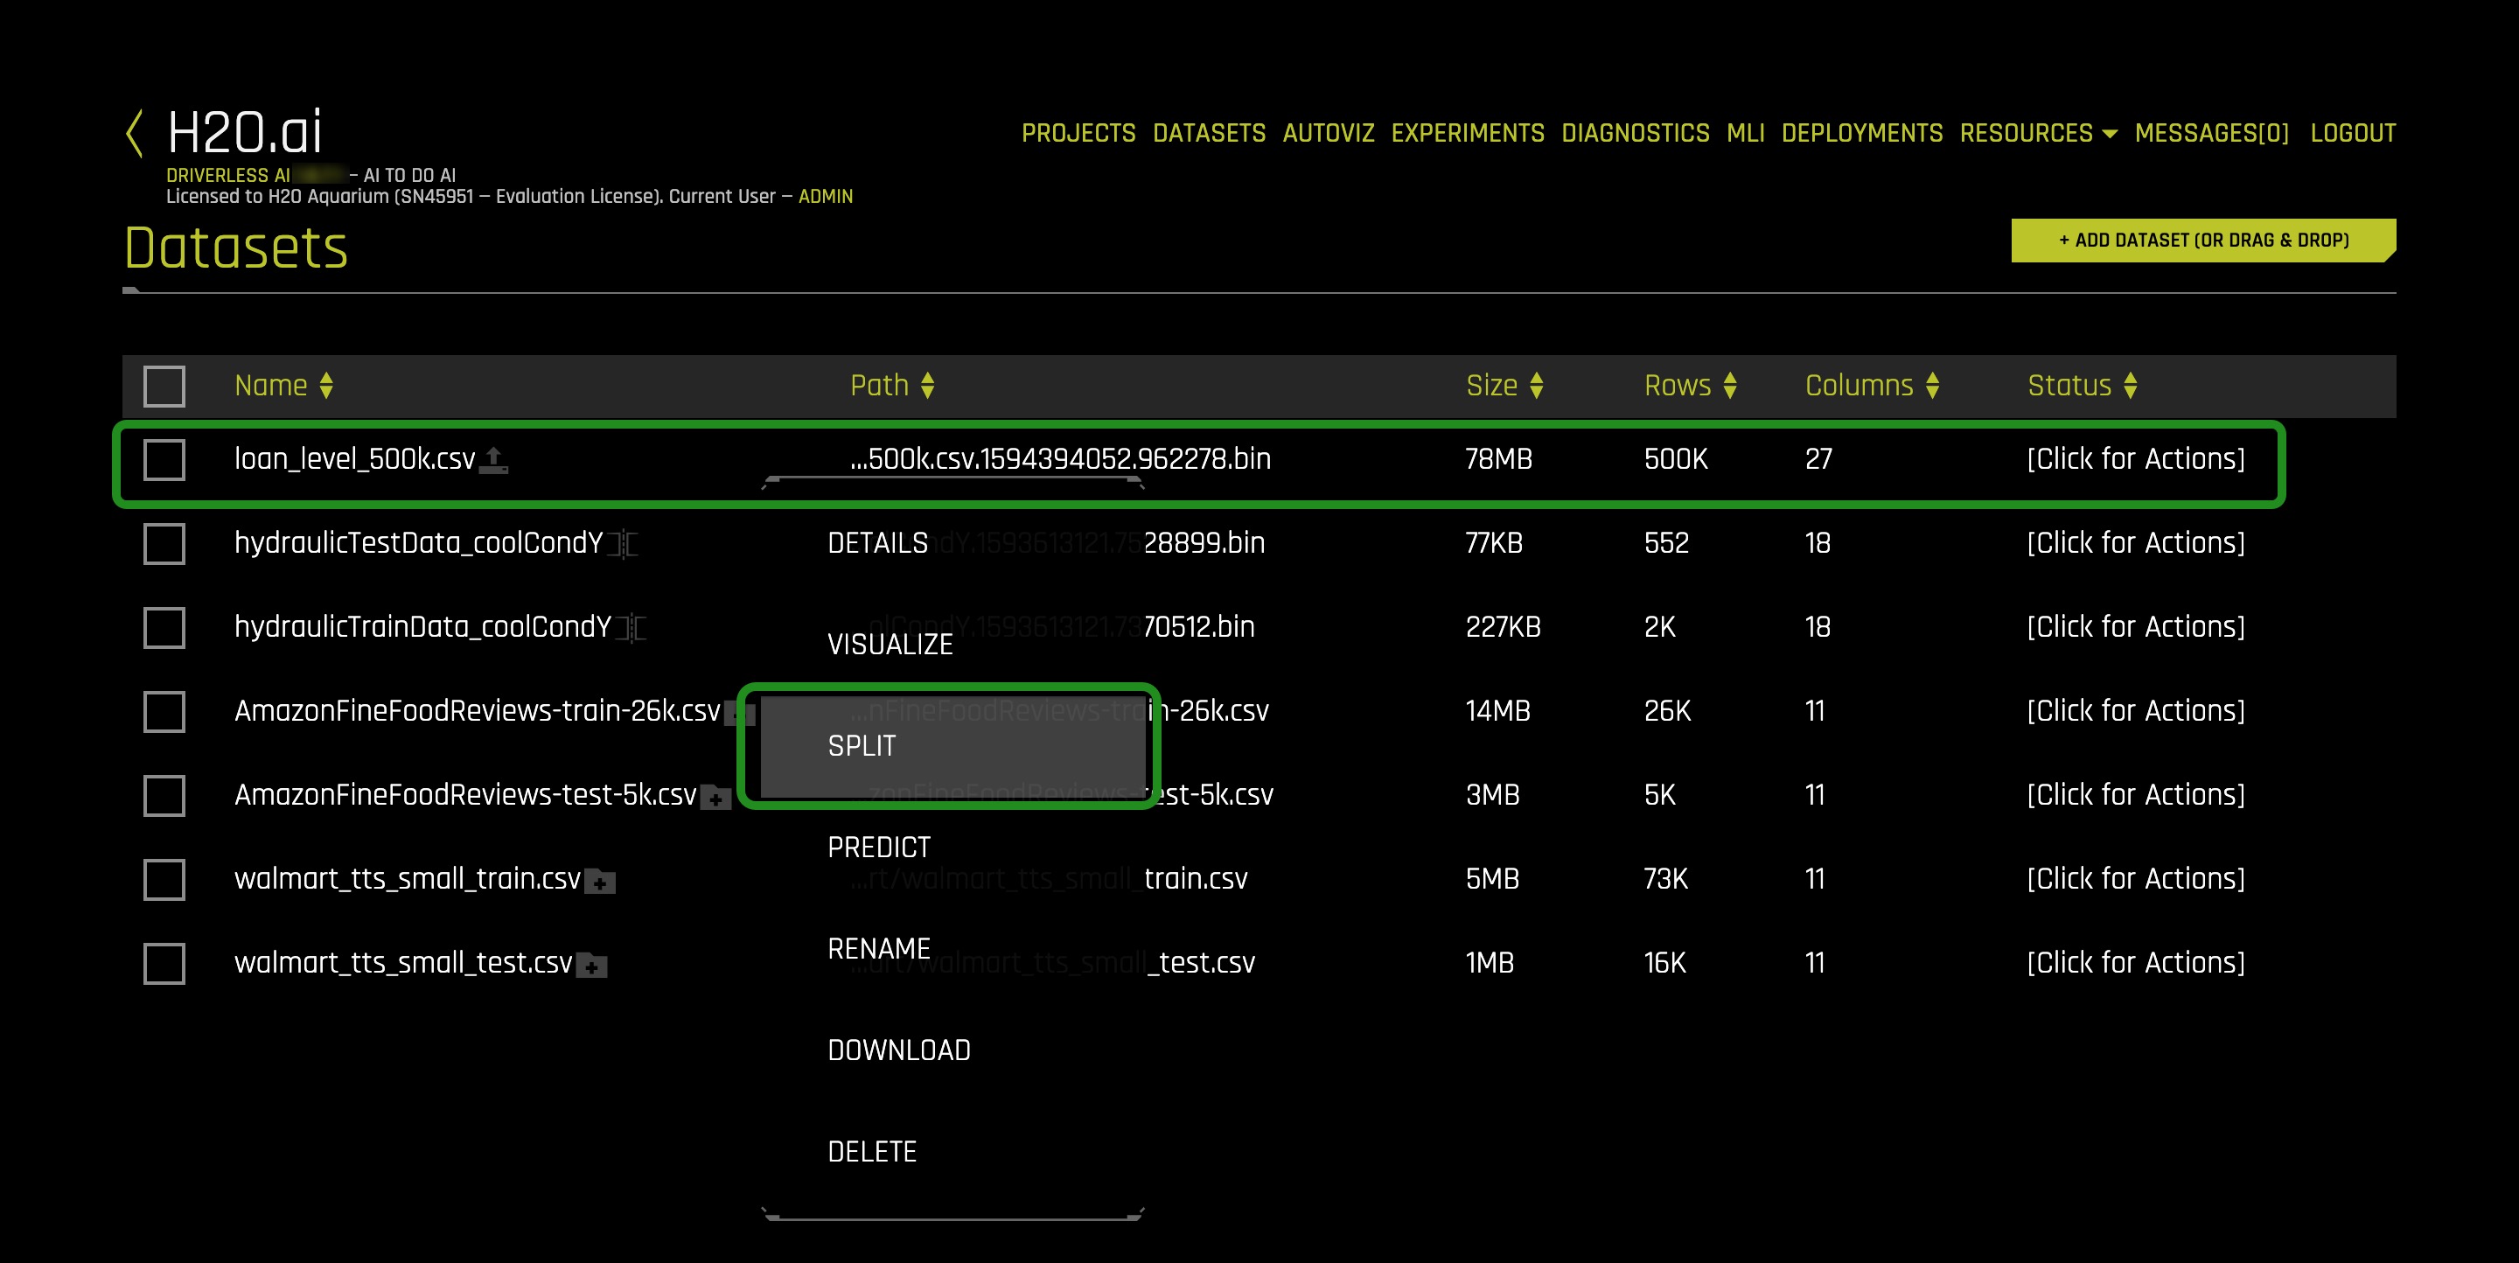This screenshot has width=2519, height=1263.
Task: Sort datasets by Size arrows
Action: 1536,386
